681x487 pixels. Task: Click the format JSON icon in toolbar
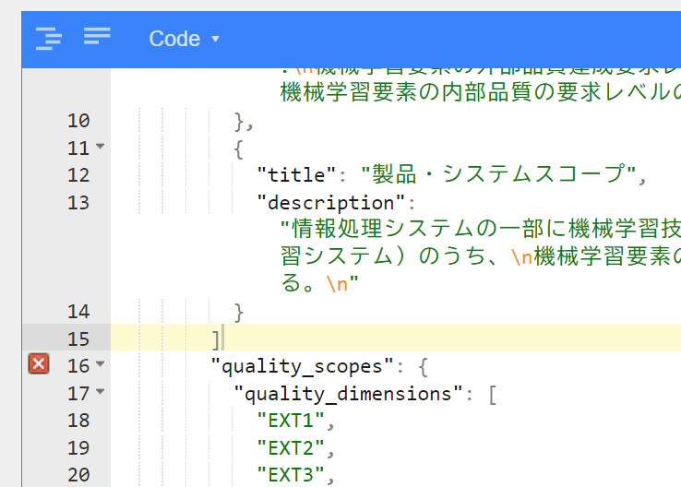(x=49, y=38)
